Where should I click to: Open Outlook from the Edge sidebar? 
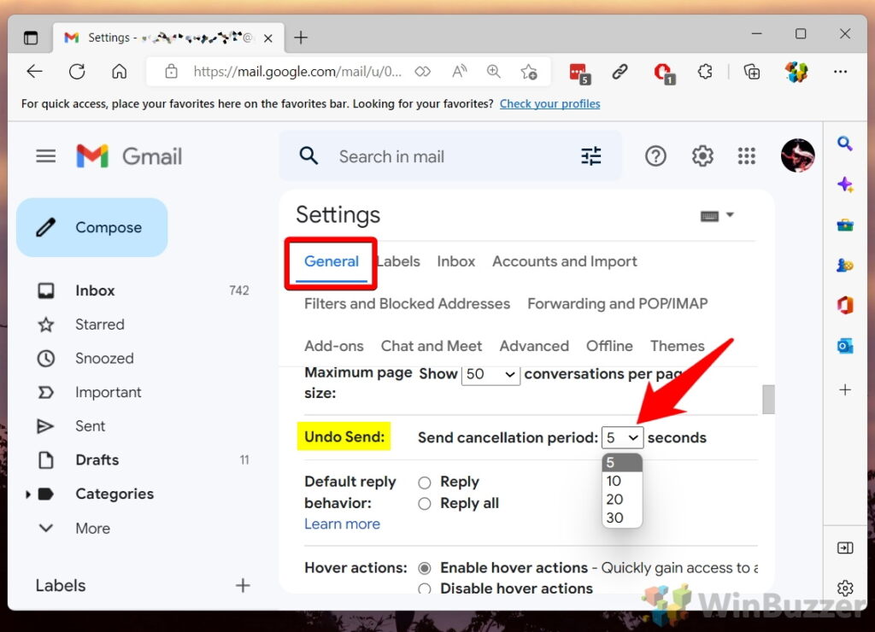tap(845, 346)
